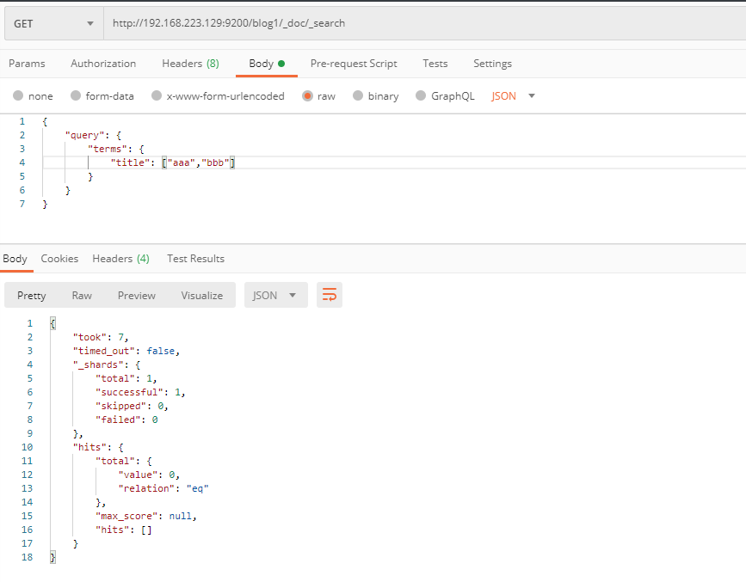
Task: Click the "bbb" value in request body
Action: [x=215, y=162]
